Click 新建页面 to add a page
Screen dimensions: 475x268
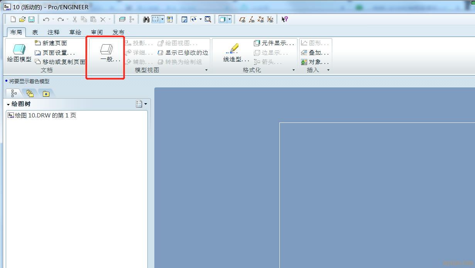[x=51, y=43]
